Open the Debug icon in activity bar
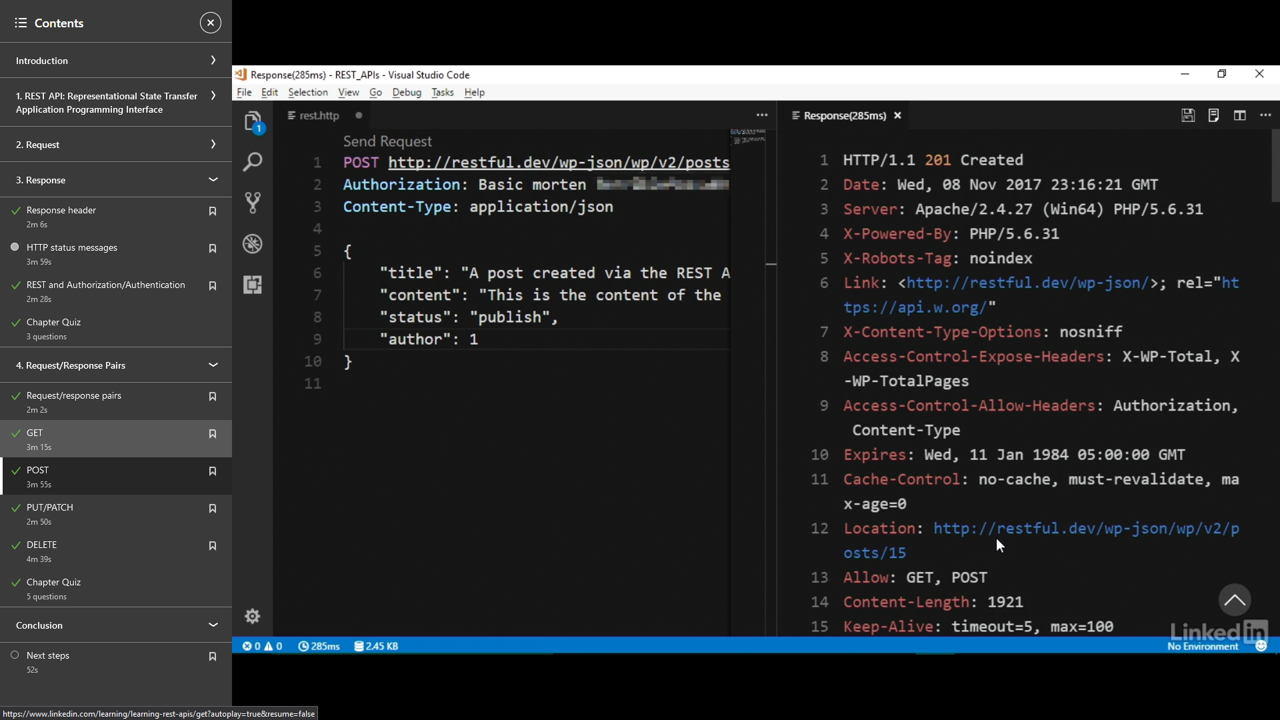 tap(253, 244)
